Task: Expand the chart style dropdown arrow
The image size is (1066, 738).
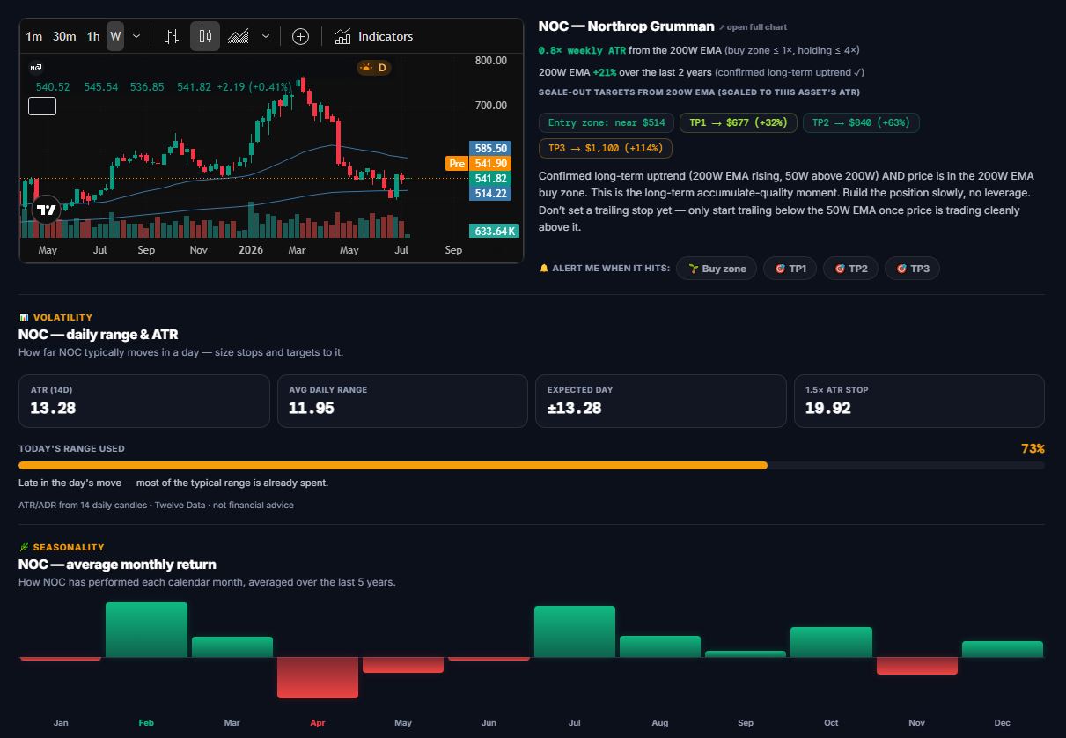Action: tap(266, 36)
